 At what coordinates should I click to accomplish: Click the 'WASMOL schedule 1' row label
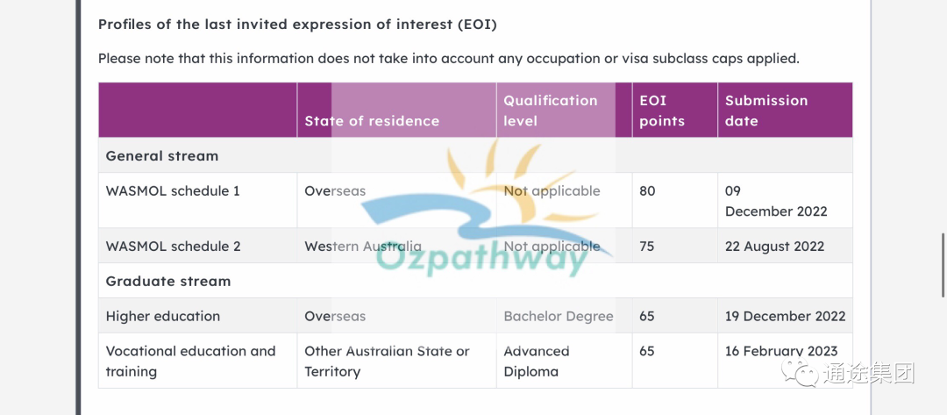(173, 191)
